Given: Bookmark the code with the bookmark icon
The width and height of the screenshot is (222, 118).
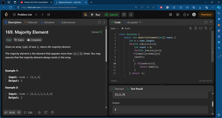Looking at the screenshot, I should click(196, 28).
